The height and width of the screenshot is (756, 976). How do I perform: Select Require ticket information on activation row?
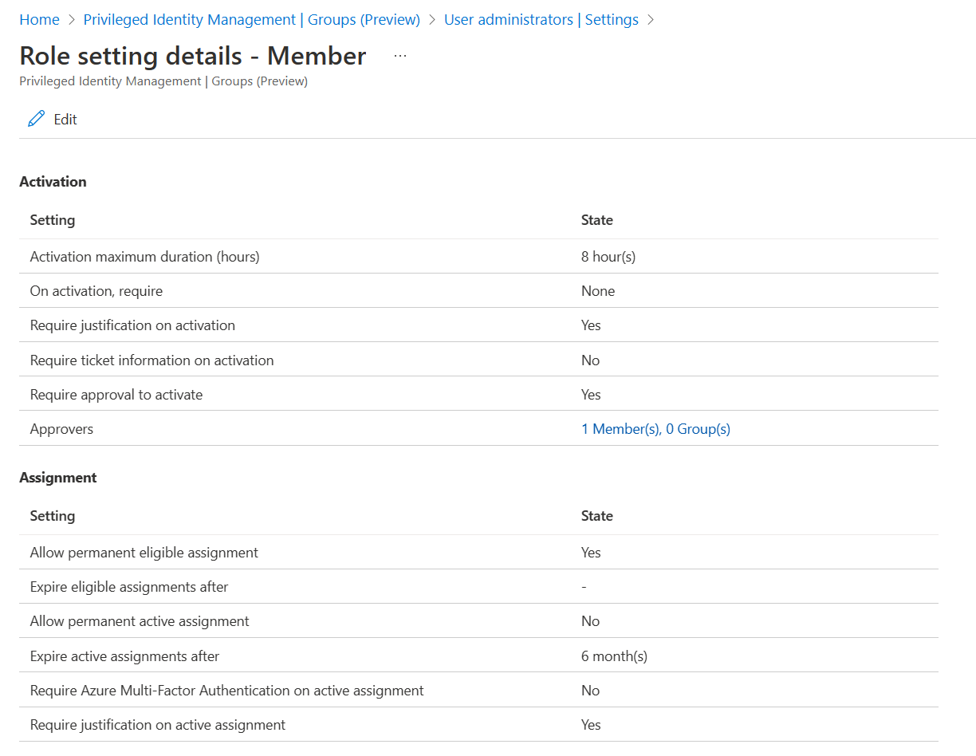click(152, 360)
